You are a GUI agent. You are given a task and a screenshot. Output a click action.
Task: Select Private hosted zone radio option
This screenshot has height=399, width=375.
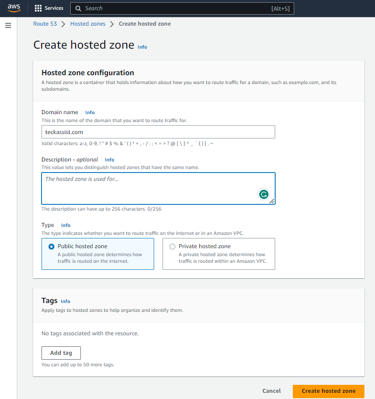(173, 246)
